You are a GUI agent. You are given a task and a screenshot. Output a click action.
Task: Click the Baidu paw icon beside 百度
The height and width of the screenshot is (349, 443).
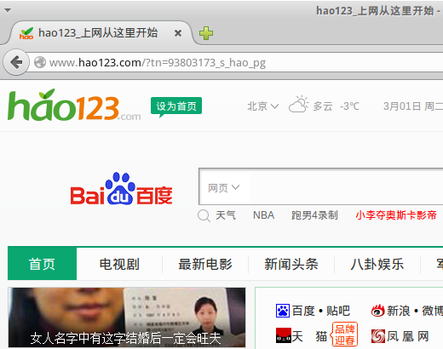(x=283, y=311)
